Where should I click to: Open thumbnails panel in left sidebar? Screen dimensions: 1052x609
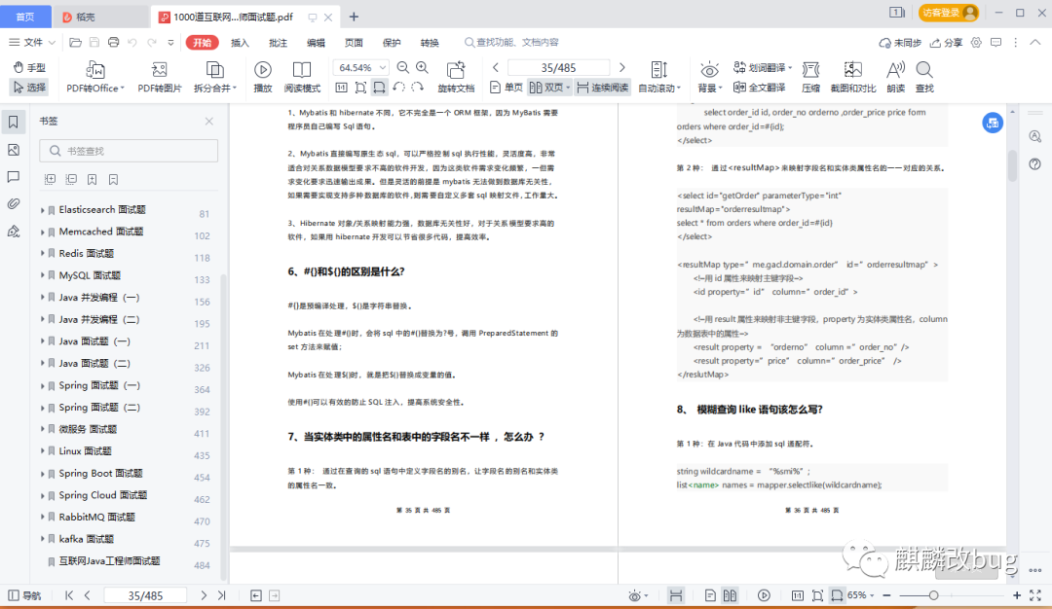tap(14, 150)
